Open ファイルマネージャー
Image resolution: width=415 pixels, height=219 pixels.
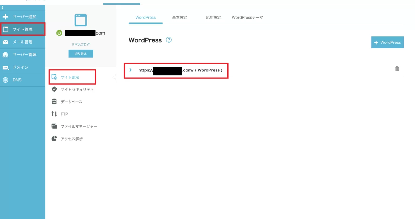79,126
